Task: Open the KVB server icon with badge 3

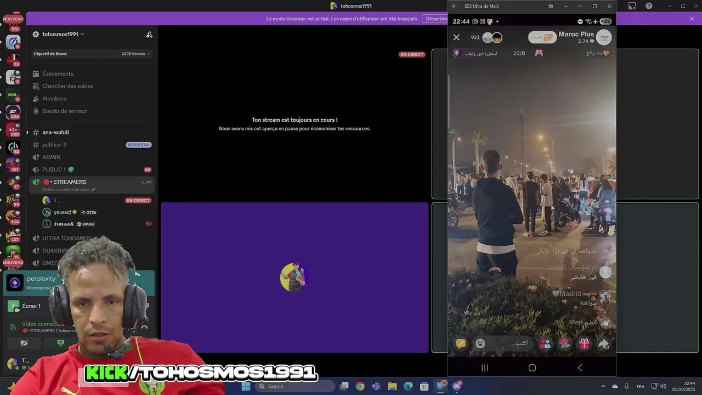Action: click(x=13, y=95)
